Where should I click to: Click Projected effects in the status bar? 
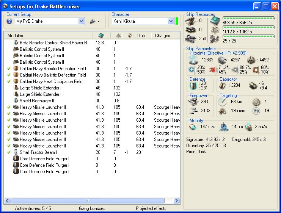pyautogui.click(x=151, y=208)
